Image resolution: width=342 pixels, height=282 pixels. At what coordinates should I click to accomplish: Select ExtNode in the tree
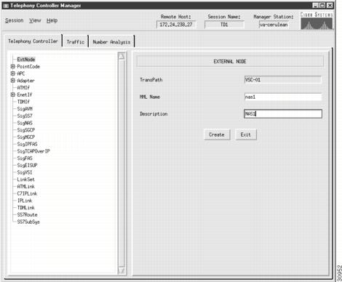coord(26,60)
